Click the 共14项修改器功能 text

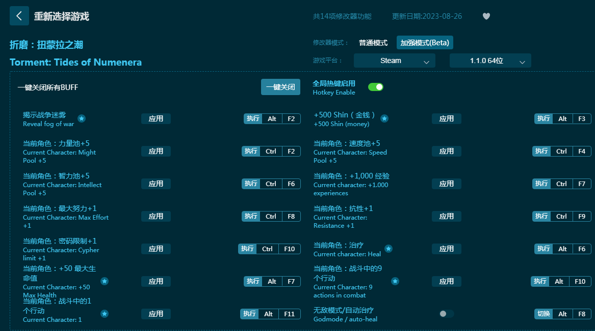point(342,16)
